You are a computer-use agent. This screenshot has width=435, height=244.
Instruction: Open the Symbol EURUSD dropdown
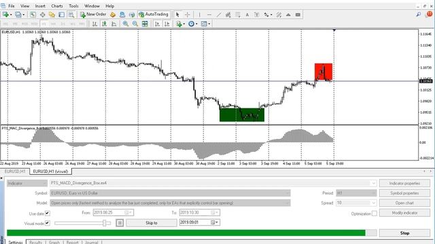(x=170, y=193)
